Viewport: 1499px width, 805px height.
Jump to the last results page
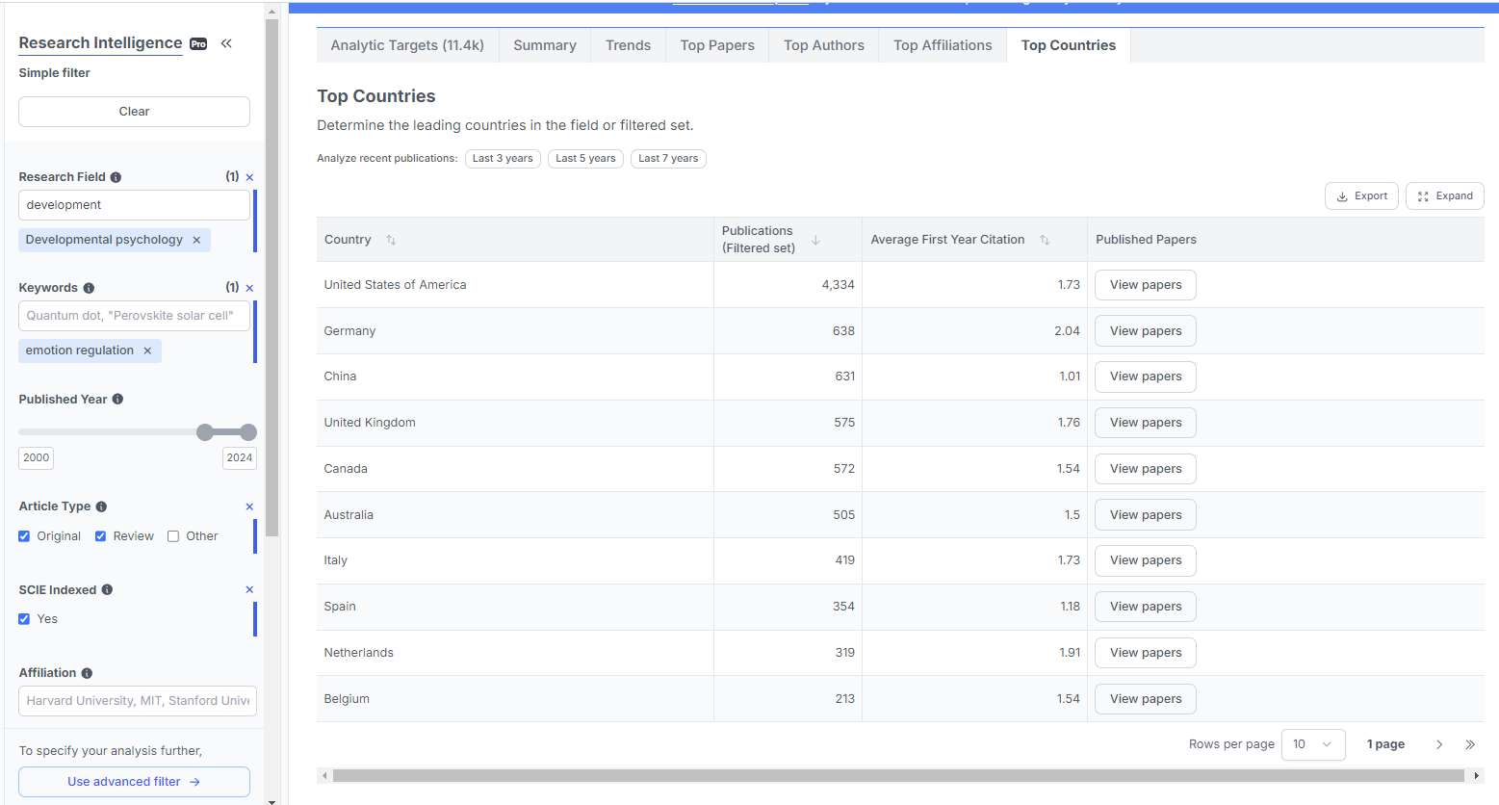1470,743
